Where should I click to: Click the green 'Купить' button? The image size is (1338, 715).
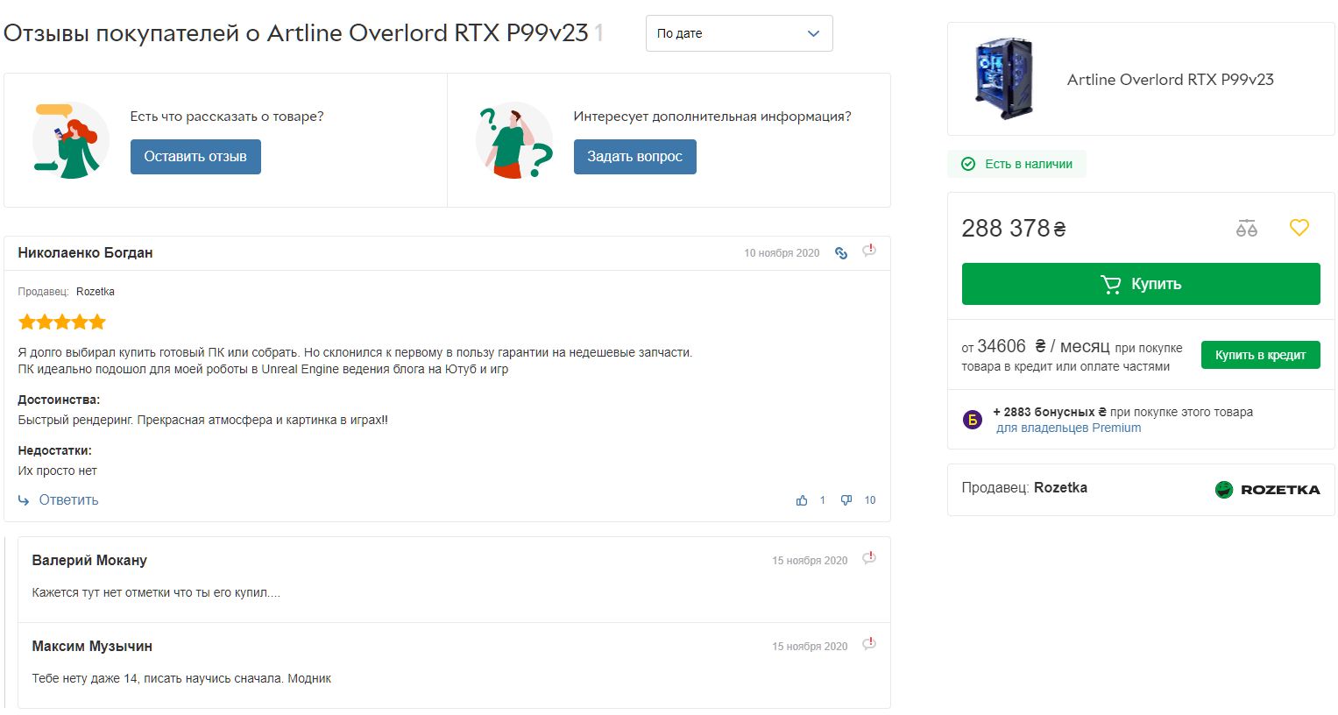[x=1140, y=284]
